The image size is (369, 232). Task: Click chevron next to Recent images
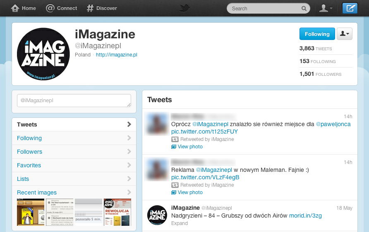pos(129,192)
